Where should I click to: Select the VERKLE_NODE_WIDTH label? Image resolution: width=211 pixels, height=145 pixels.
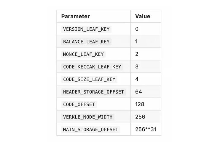point(88,117)
